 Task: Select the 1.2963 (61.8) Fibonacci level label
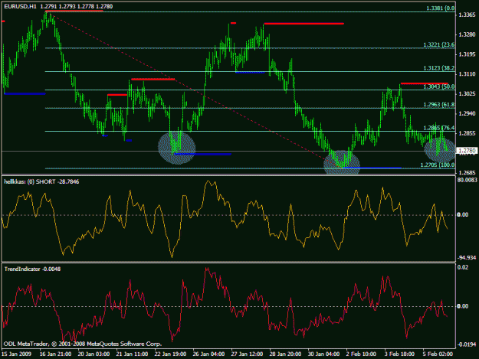click(x=439, y=105)
